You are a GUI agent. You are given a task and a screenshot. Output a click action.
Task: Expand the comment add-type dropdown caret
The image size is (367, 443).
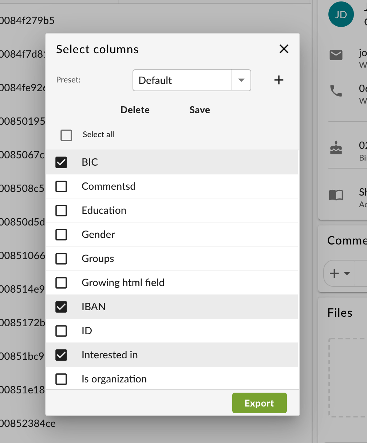click(347, 274)
